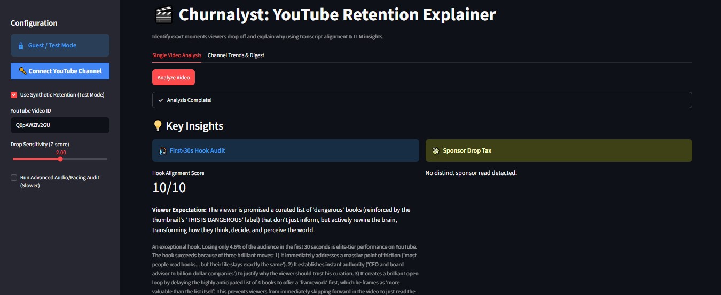The width and height of the screenshot is (721, 295).
Task: Click the lock icon in Guest / Test Mode
Action: coord(21,45)
